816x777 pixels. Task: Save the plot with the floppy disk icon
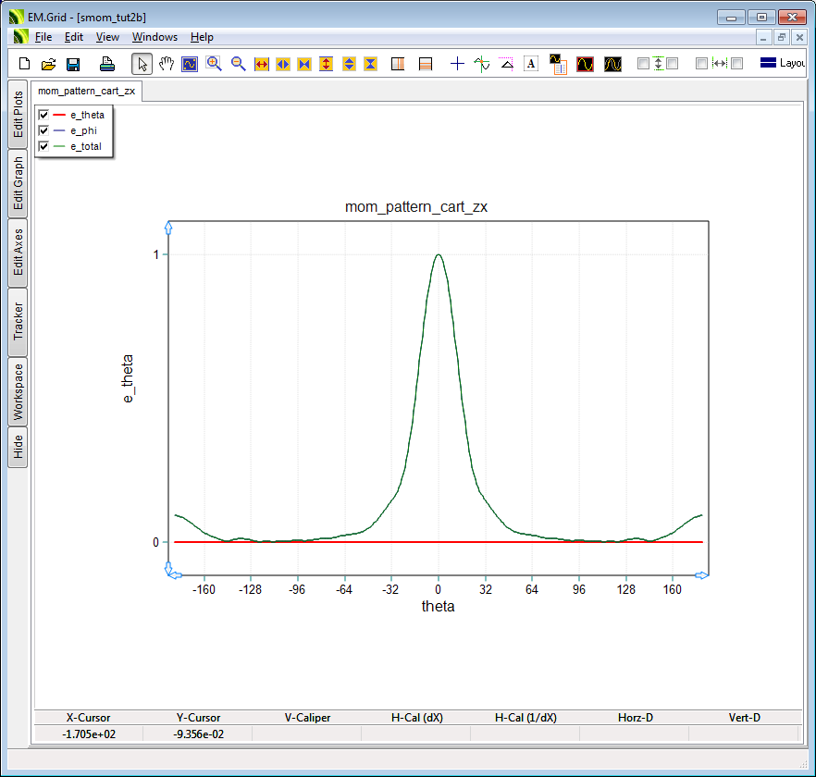(x=72, y=64)
